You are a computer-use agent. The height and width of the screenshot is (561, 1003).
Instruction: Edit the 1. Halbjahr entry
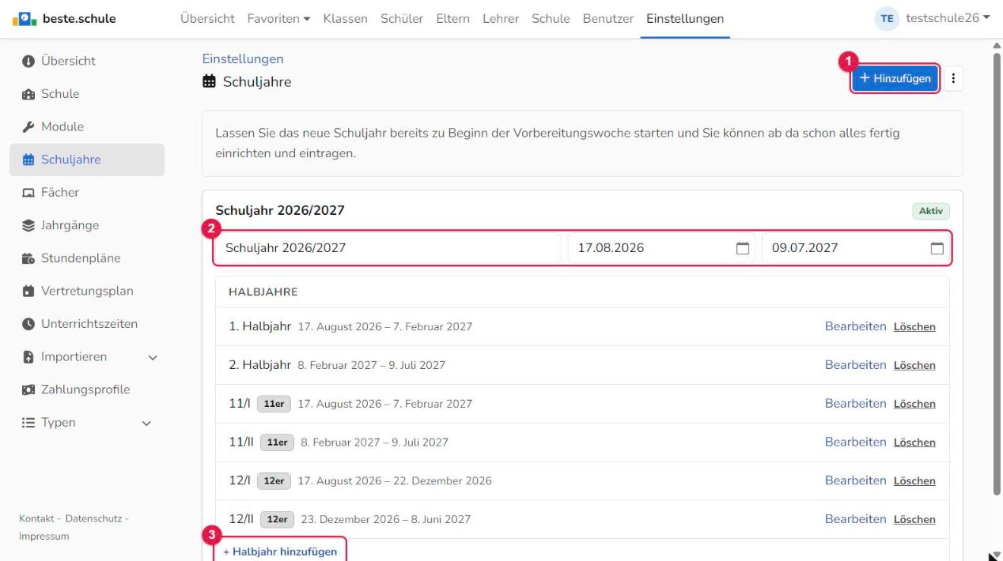(x=856, y=326)
